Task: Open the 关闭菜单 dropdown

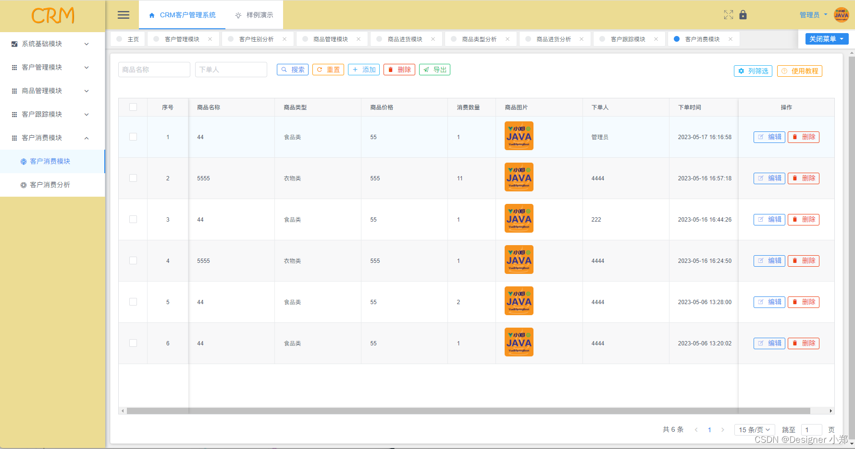Action: click(x=827, y=39)
